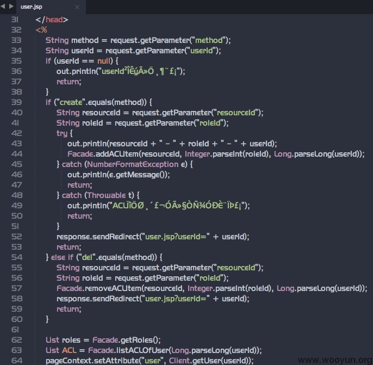Click Facade.addACLItem call
Screen dimensions: 373x365
click(216, 154)
